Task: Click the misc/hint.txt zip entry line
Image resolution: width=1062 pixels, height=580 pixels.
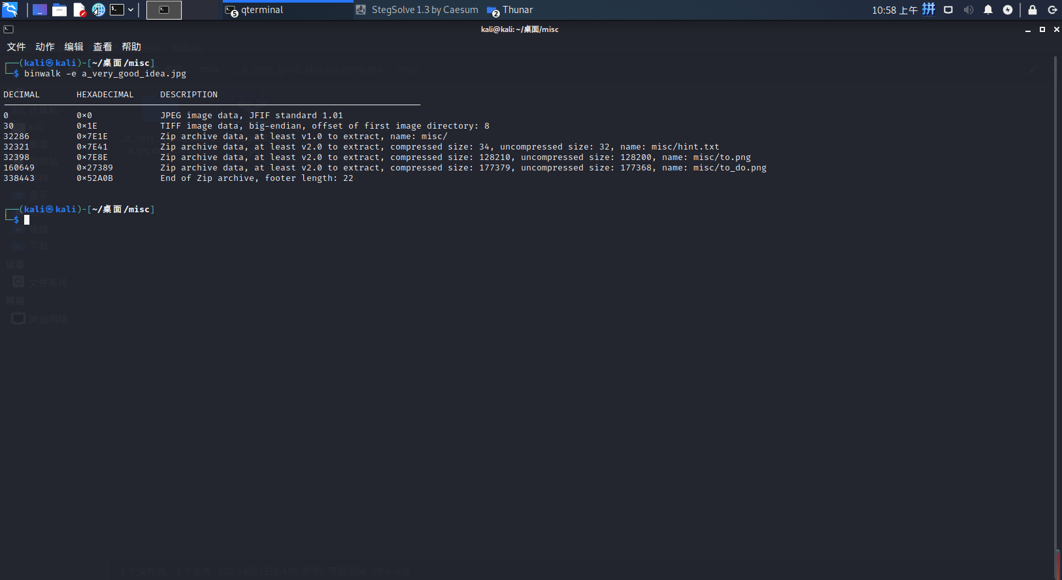Action: pyautogui.click(x=440, y=147)
